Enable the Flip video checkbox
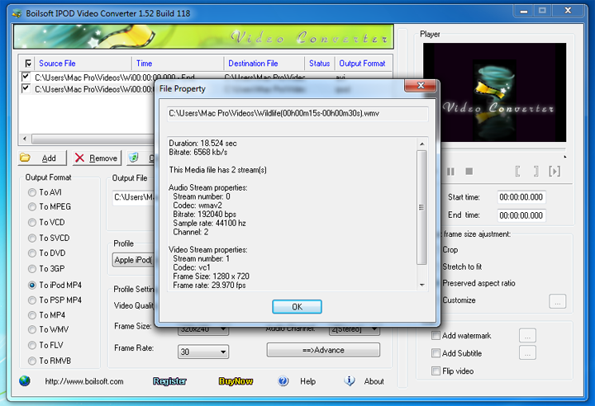This screenshot has width=595, height=406. tap(436, 371)
